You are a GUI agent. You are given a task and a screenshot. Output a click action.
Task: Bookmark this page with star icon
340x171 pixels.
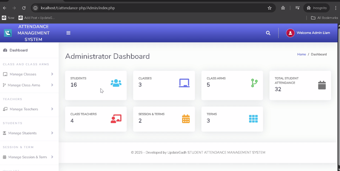click(x=270, y=8)
